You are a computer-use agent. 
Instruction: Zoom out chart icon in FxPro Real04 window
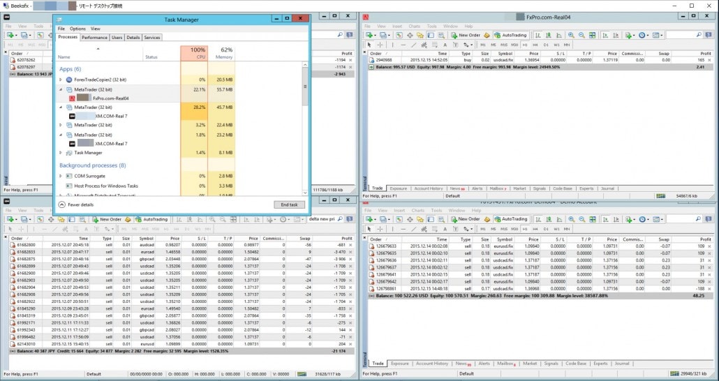tap(581, 35)
